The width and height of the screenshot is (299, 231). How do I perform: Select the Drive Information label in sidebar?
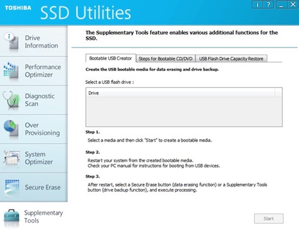point(41,42)
